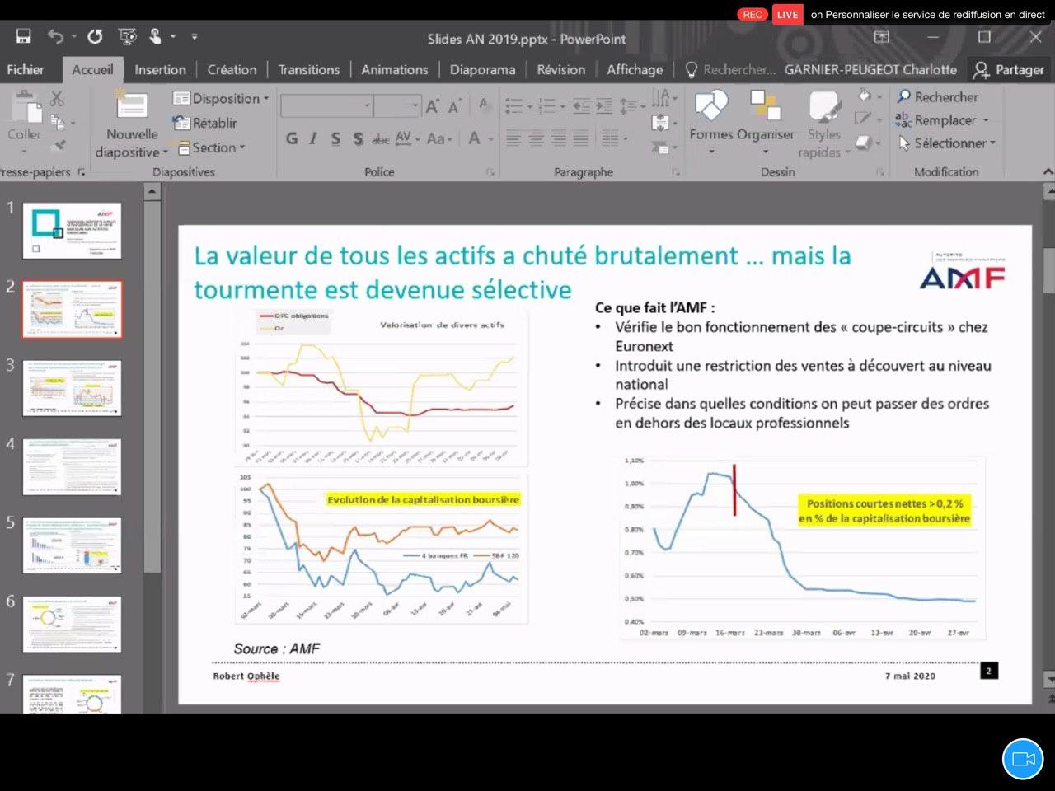The width and height of the screenshot is (1055, 791).
Task: Open the font size combo box
Action: [x=397, y=105]
